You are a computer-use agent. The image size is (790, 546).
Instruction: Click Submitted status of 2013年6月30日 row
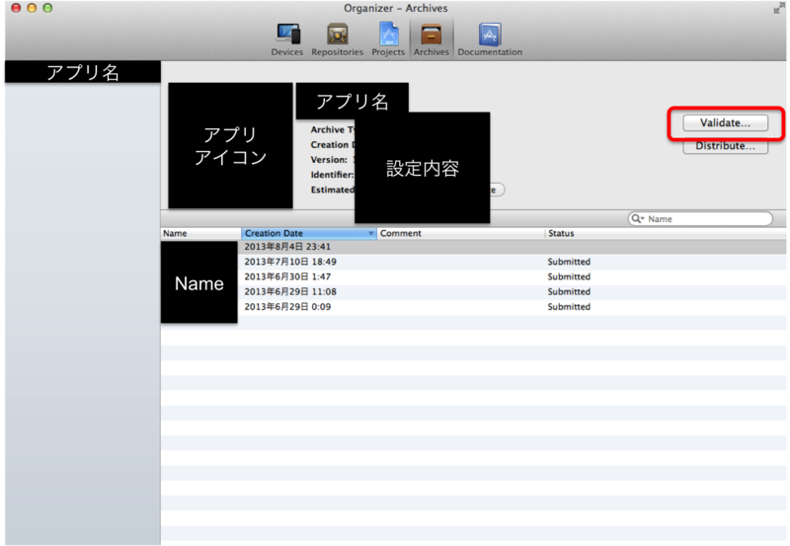coord(569,277)
